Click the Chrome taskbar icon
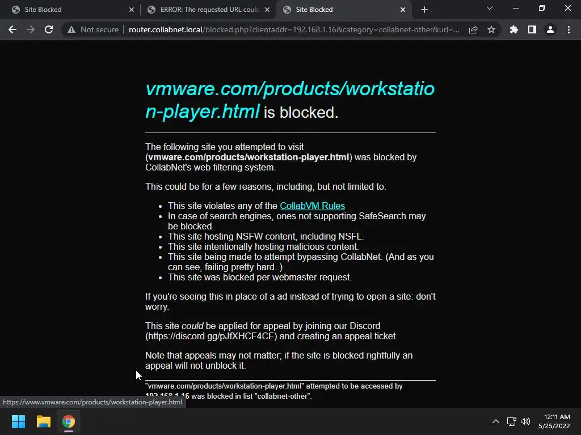The height and width of the screenshot is (435, 581). coord(68,421)
